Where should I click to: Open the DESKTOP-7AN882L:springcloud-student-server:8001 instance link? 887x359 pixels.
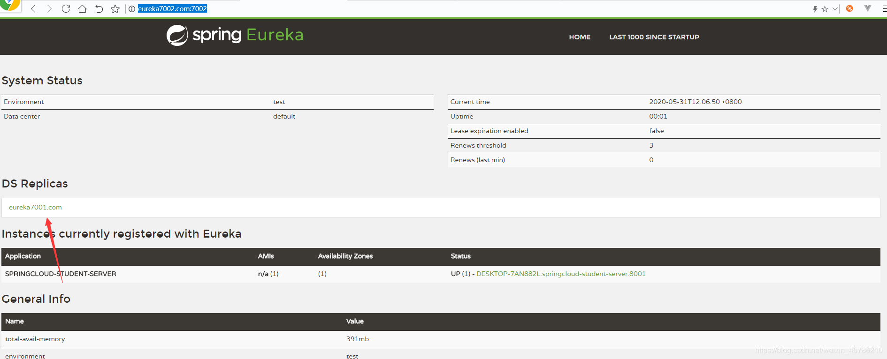click(x=561, y=274)
